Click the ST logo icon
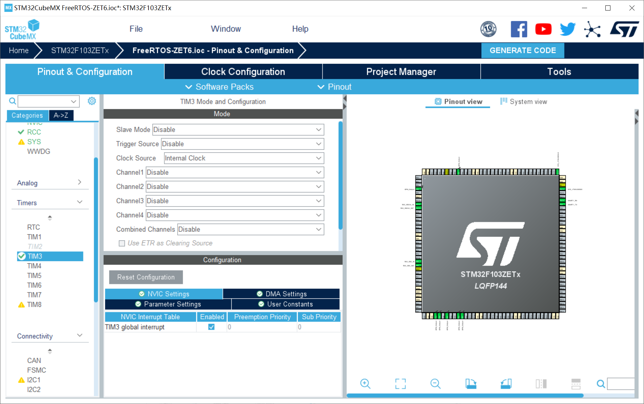Screen dimensions: 644x404 [624, 29]
